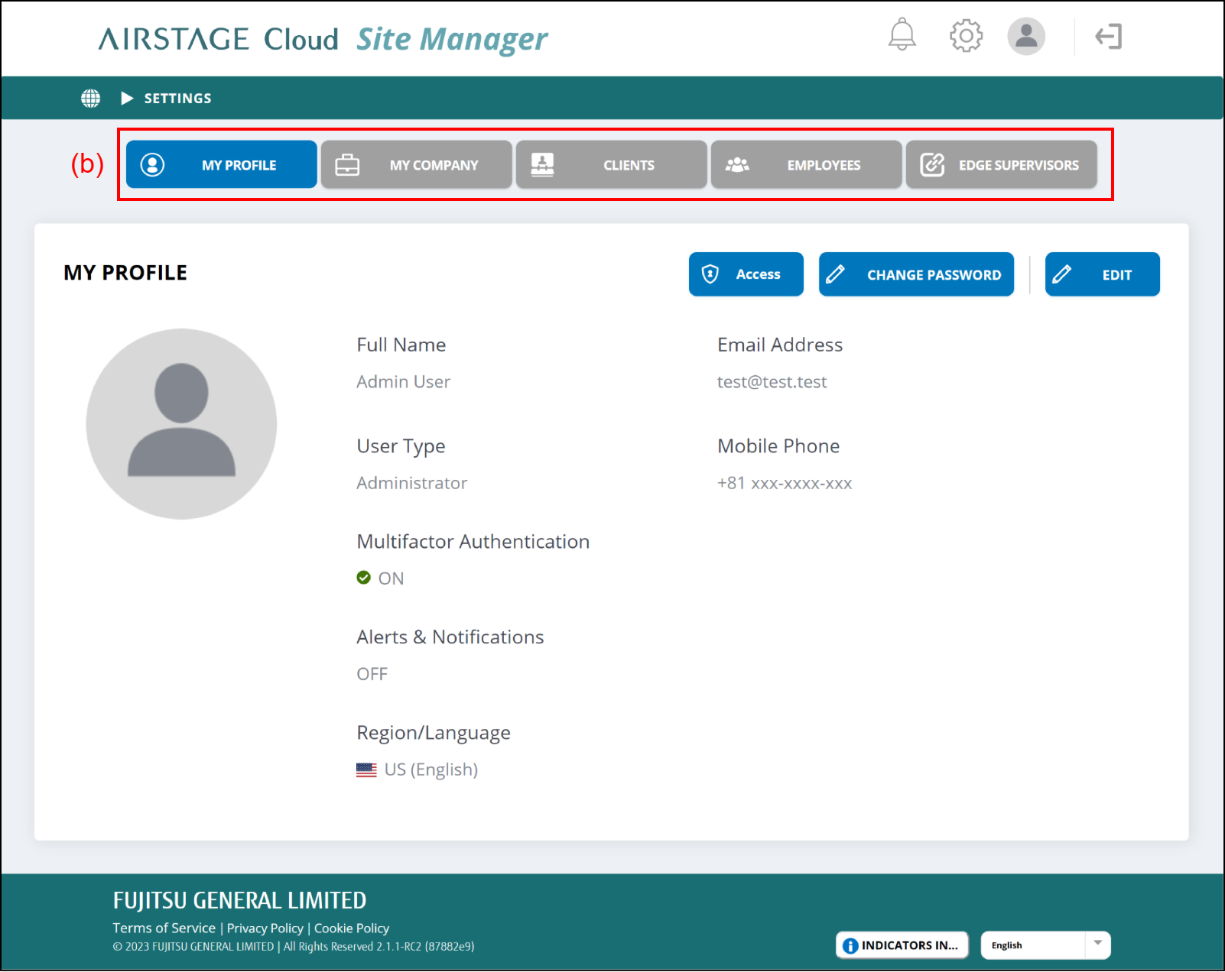Screen dimensions: 1225x972
Task: Open the Clients tab
Action: coord(612,165)
